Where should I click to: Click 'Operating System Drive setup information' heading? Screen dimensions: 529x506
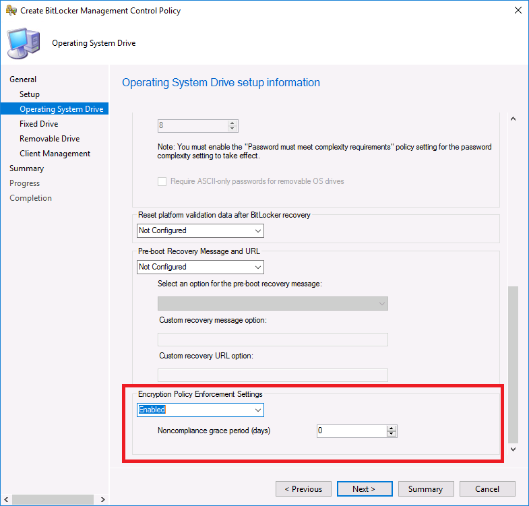[221, 83]
